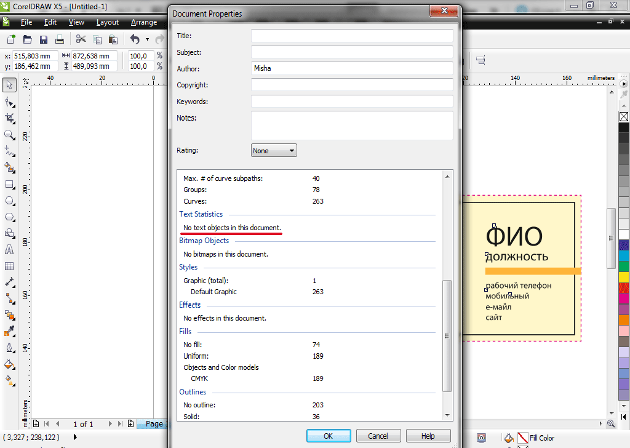Select the Crop tool
This screenshot has width=630, height=448.
pos(9,118)
